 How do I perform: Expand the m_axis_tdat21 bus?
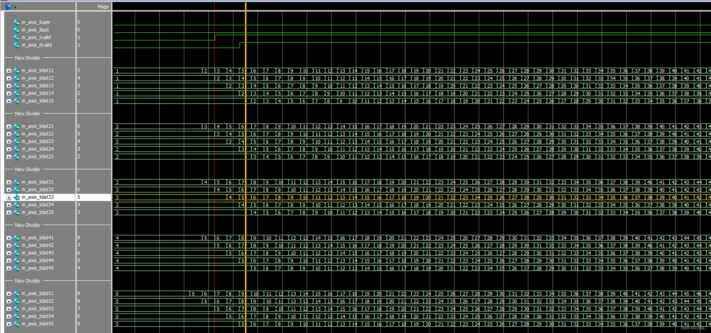pos(9,127)
